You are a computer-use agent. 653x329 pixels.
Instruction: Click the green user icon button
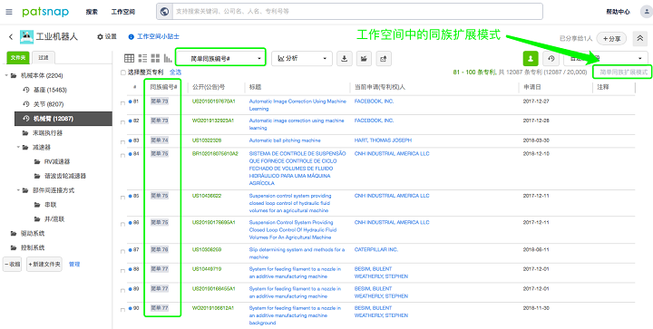tap(531, 59)
